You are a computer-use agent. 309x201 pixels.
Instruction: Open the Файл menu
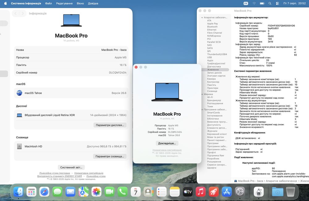49,3
